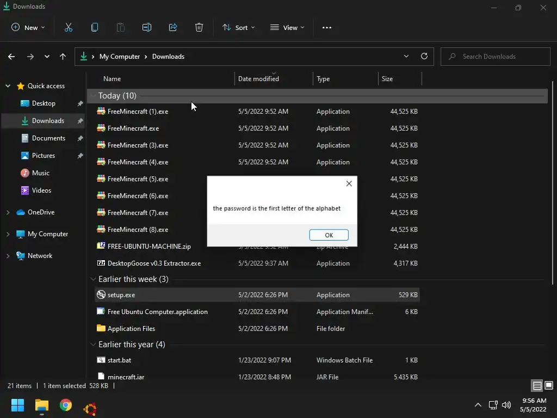The width and height of the screenshot is (557, 418).
Task: Click the Paste clipboard icon
Action: click(x=120, y=27)
